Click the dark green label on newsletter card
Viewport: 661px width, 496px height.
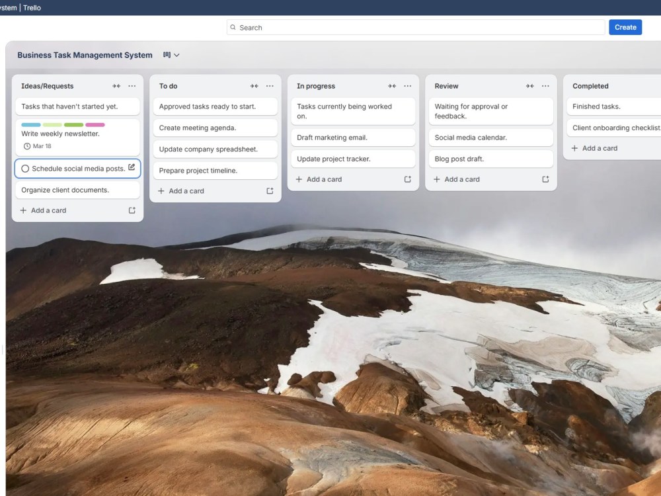point(74,125)
